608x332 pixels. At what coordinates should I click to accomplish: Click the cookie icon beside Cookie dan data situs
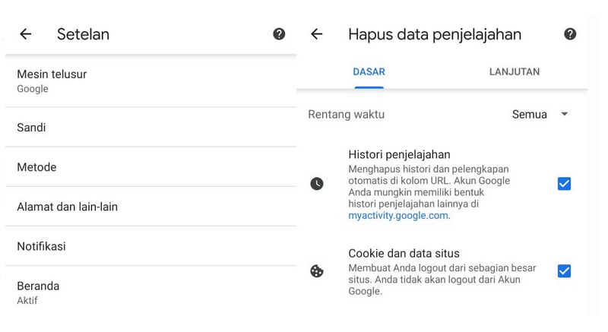pyautogui.click(x=317, y=271)
